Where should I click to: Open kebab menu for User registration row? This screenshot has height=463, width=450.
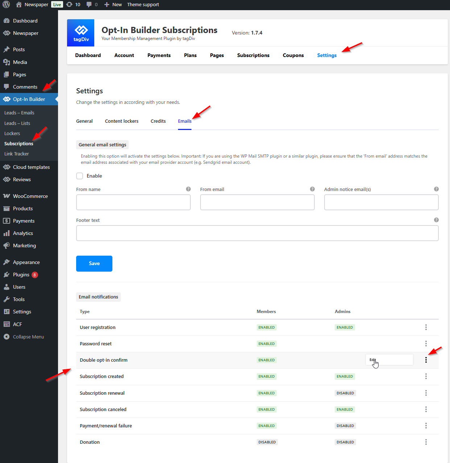point(426,327)
